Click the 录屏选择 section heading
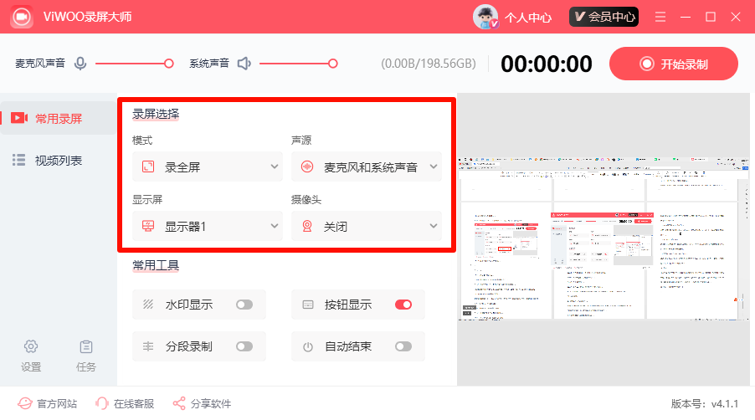The width and height of the screenshot is (755, 420). [x=156, y=114]
